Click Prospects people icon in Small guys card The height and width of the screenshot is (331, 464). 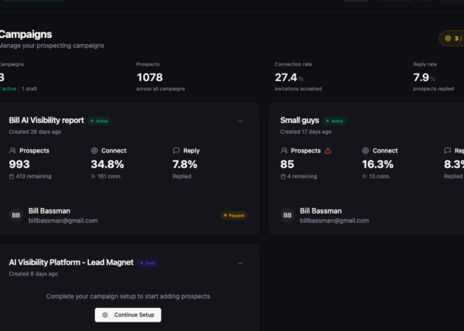[284, 151]
